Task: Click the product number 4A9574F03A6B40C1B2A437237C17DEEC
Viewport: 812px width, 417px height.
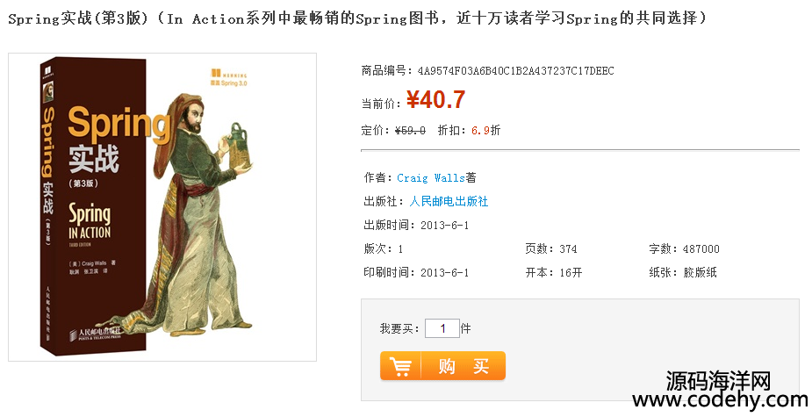Action: pos(516,71)
